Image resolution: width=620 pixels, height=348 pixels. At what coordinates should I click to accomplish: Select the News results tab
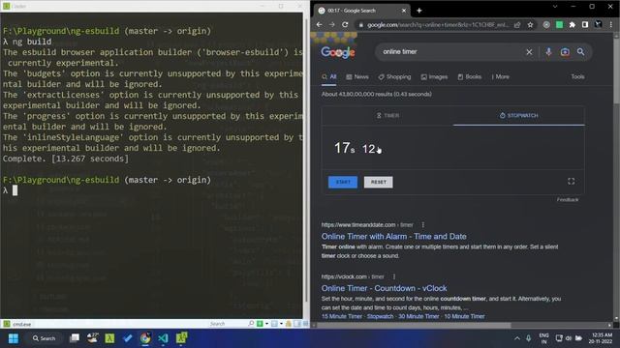[x=357, y=77]
